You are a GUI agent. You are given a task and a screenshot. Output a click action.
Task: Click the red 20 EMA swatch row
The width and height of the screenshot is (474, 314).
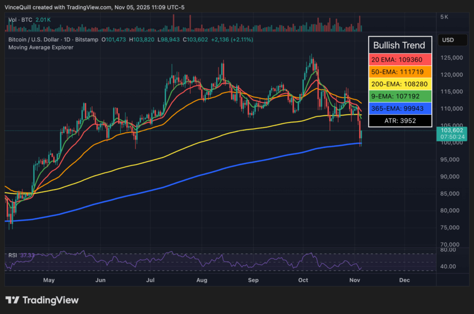pyautogui.click(x=399, y=60)
